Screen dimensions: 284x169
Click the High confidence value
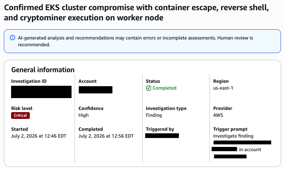pos(83,115)
